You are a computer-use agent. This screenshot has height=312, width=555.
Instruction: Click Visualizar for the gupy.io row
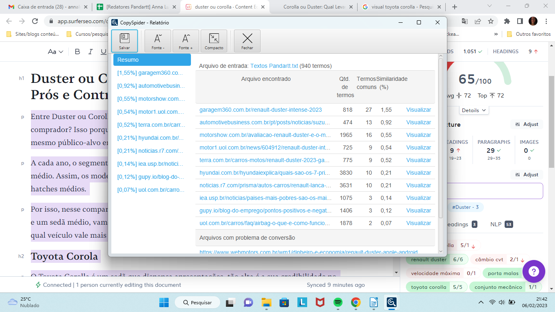pos(418,210)
